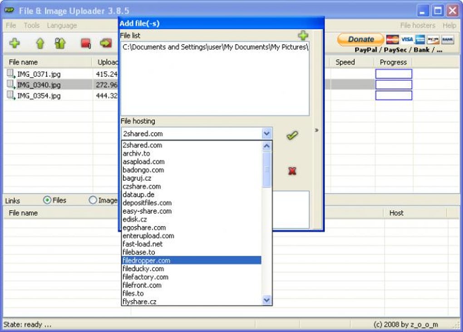Click the Progress column header
This screenshot has height=332, width=463.
pyautogui.click(x=393, y=62)
